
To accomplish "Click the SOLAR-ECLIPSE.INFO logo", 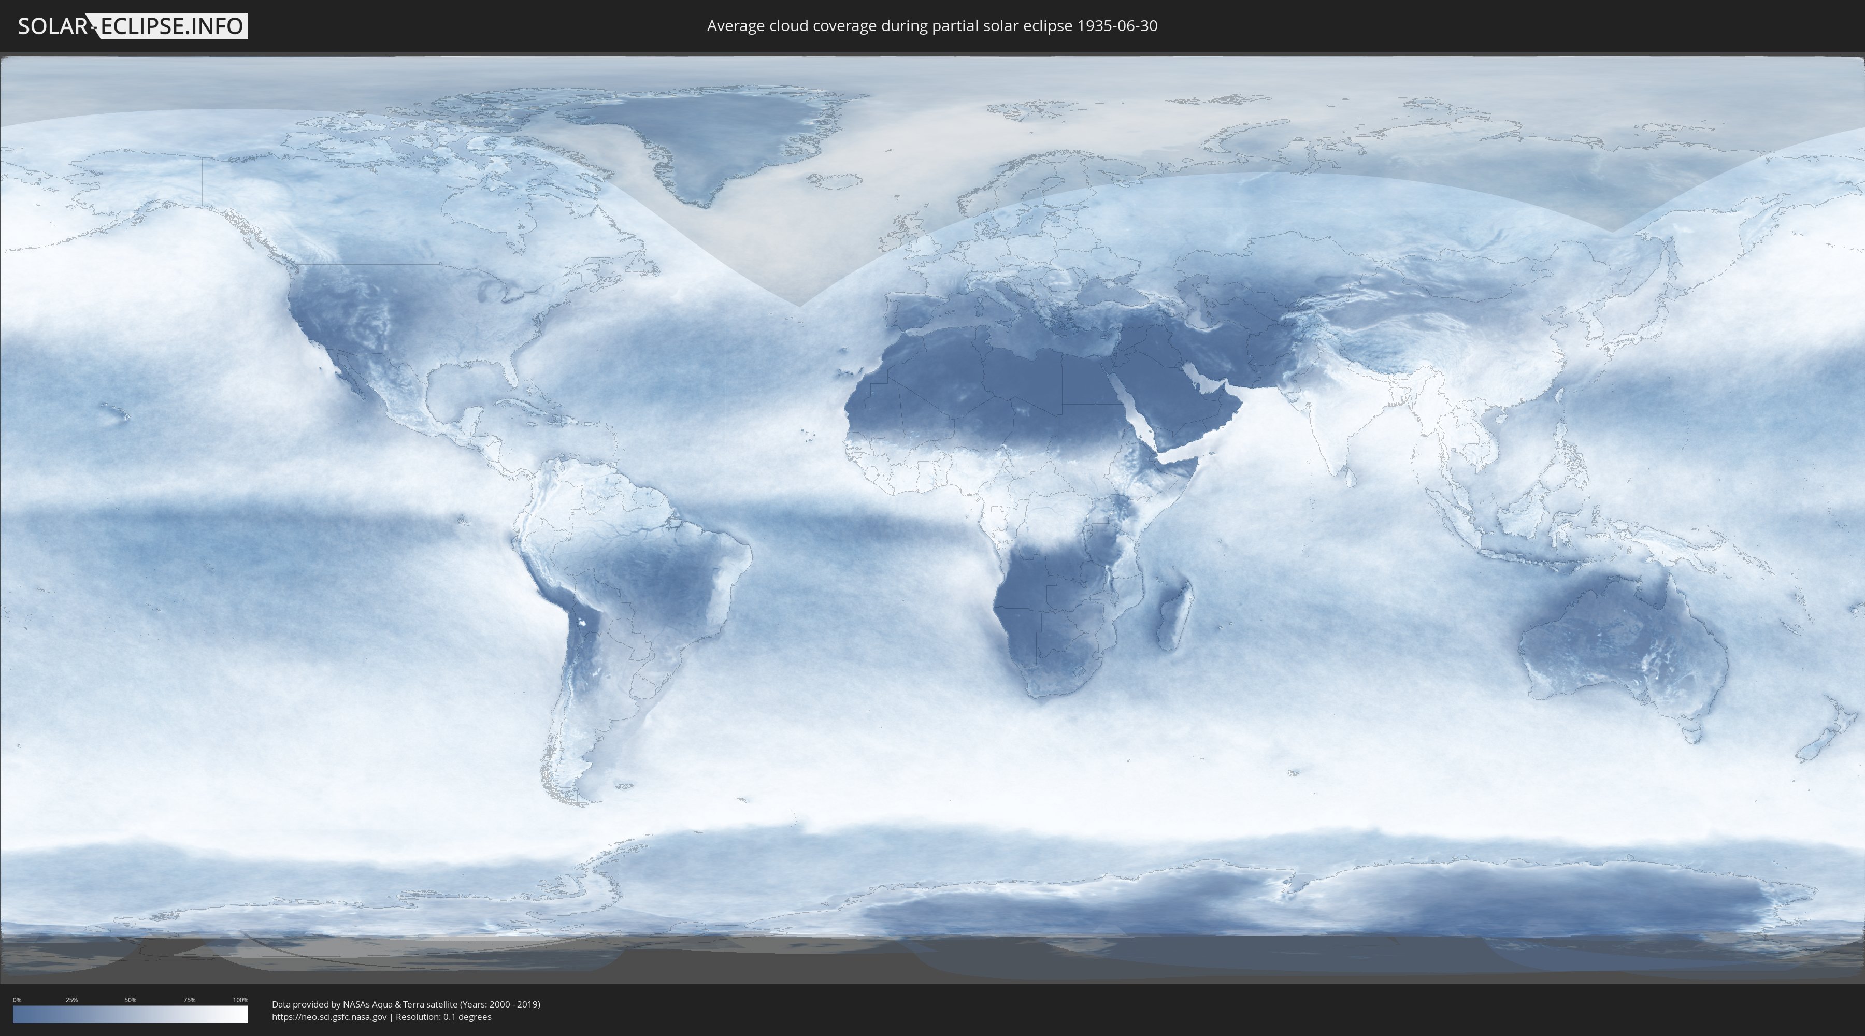I will point(133,26).
